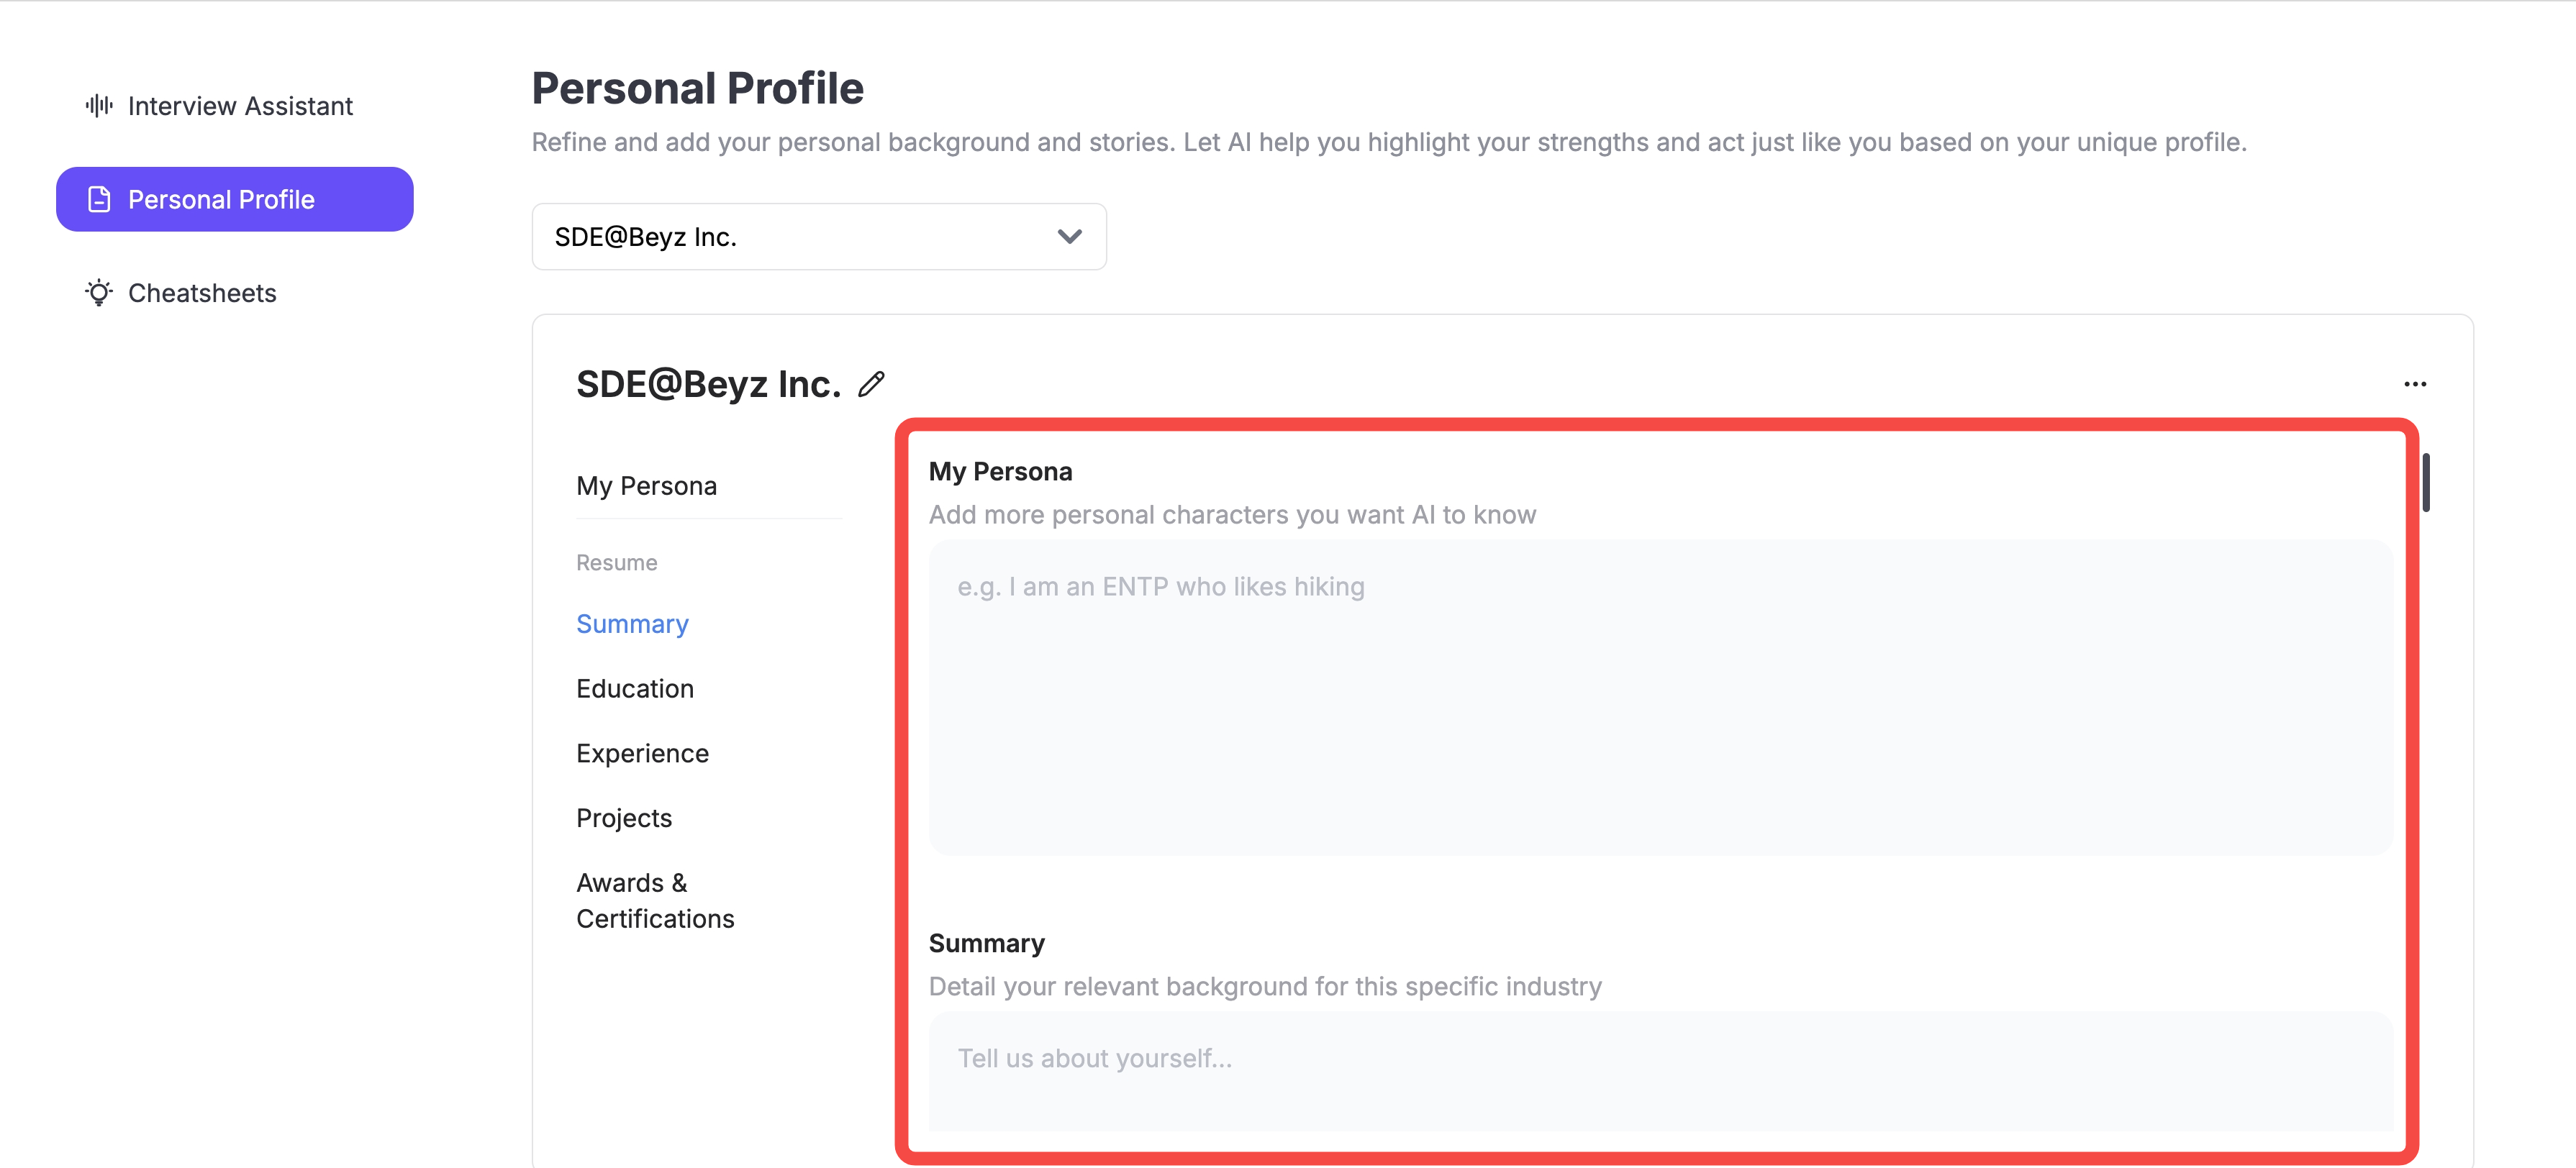This screenshot has width=2576, height=1168.
Task: Expand the SDE@Beyz Inc. profile dropdown
Action: click(818, 237)
